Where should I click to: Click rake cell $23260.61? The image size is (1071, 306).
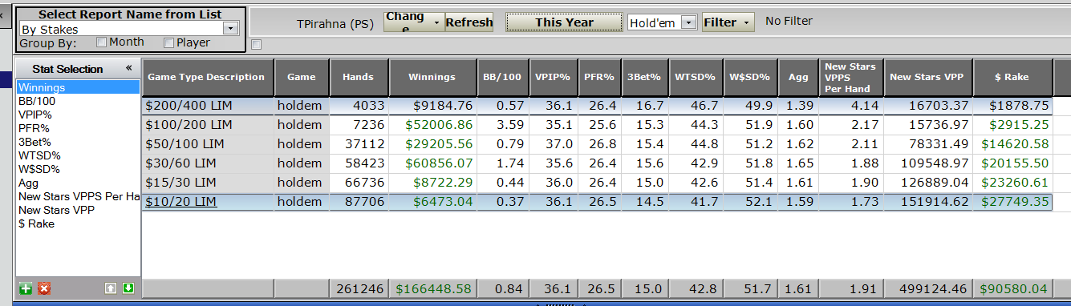pos(1012,182)
